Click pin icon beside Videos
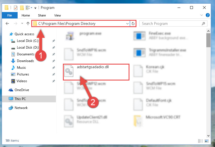 coord(53,81)
